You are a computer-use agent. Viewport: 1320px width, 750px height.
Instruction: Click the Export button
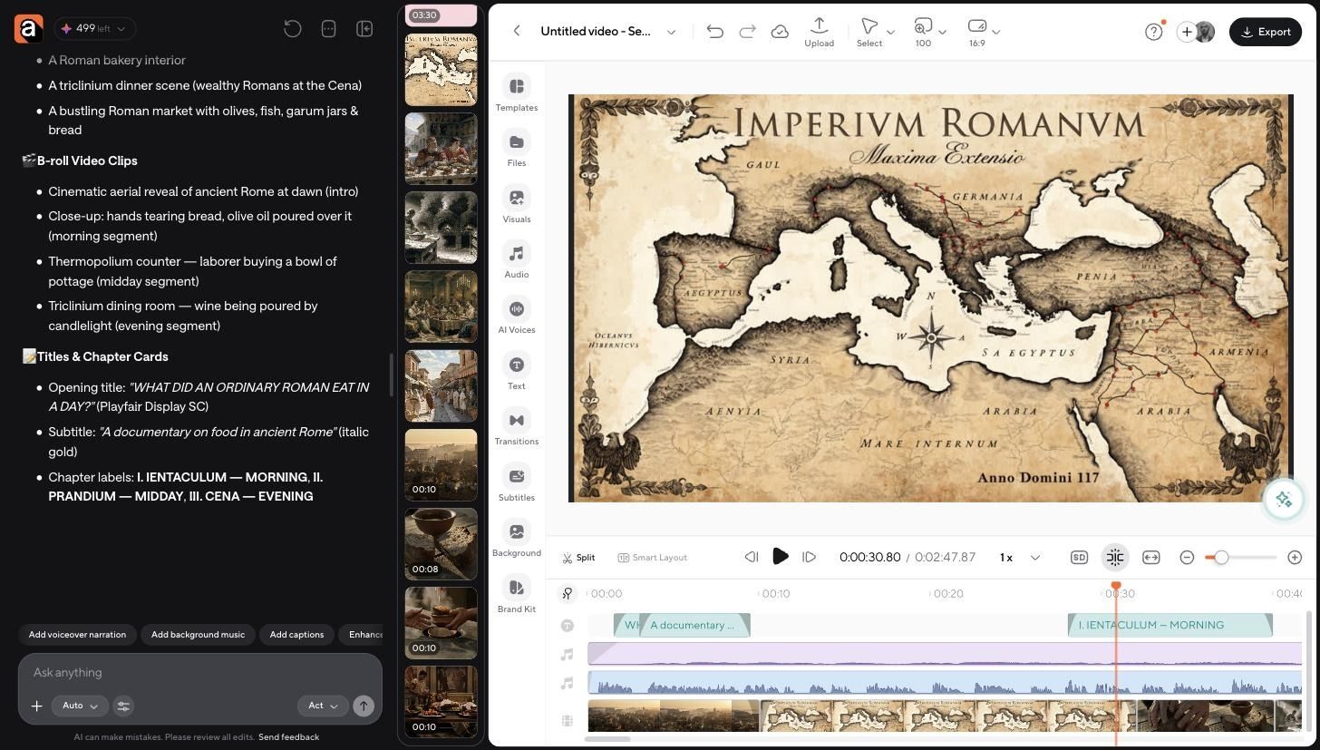point(1265,32)
